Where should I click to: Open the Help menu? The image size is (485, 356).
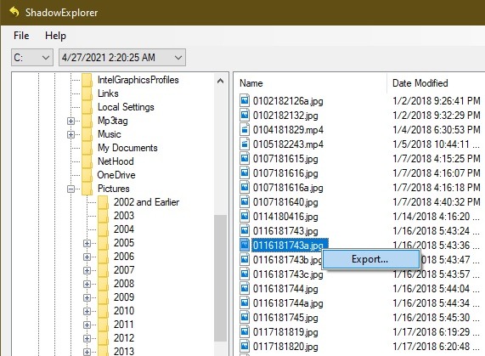(x=55, y=36)
